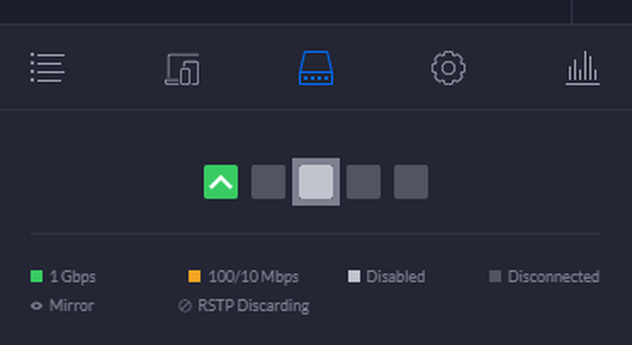The height and width of the screenshot is (345, 632).
Task: Open the details list tab icon
Action: (47, 68)
